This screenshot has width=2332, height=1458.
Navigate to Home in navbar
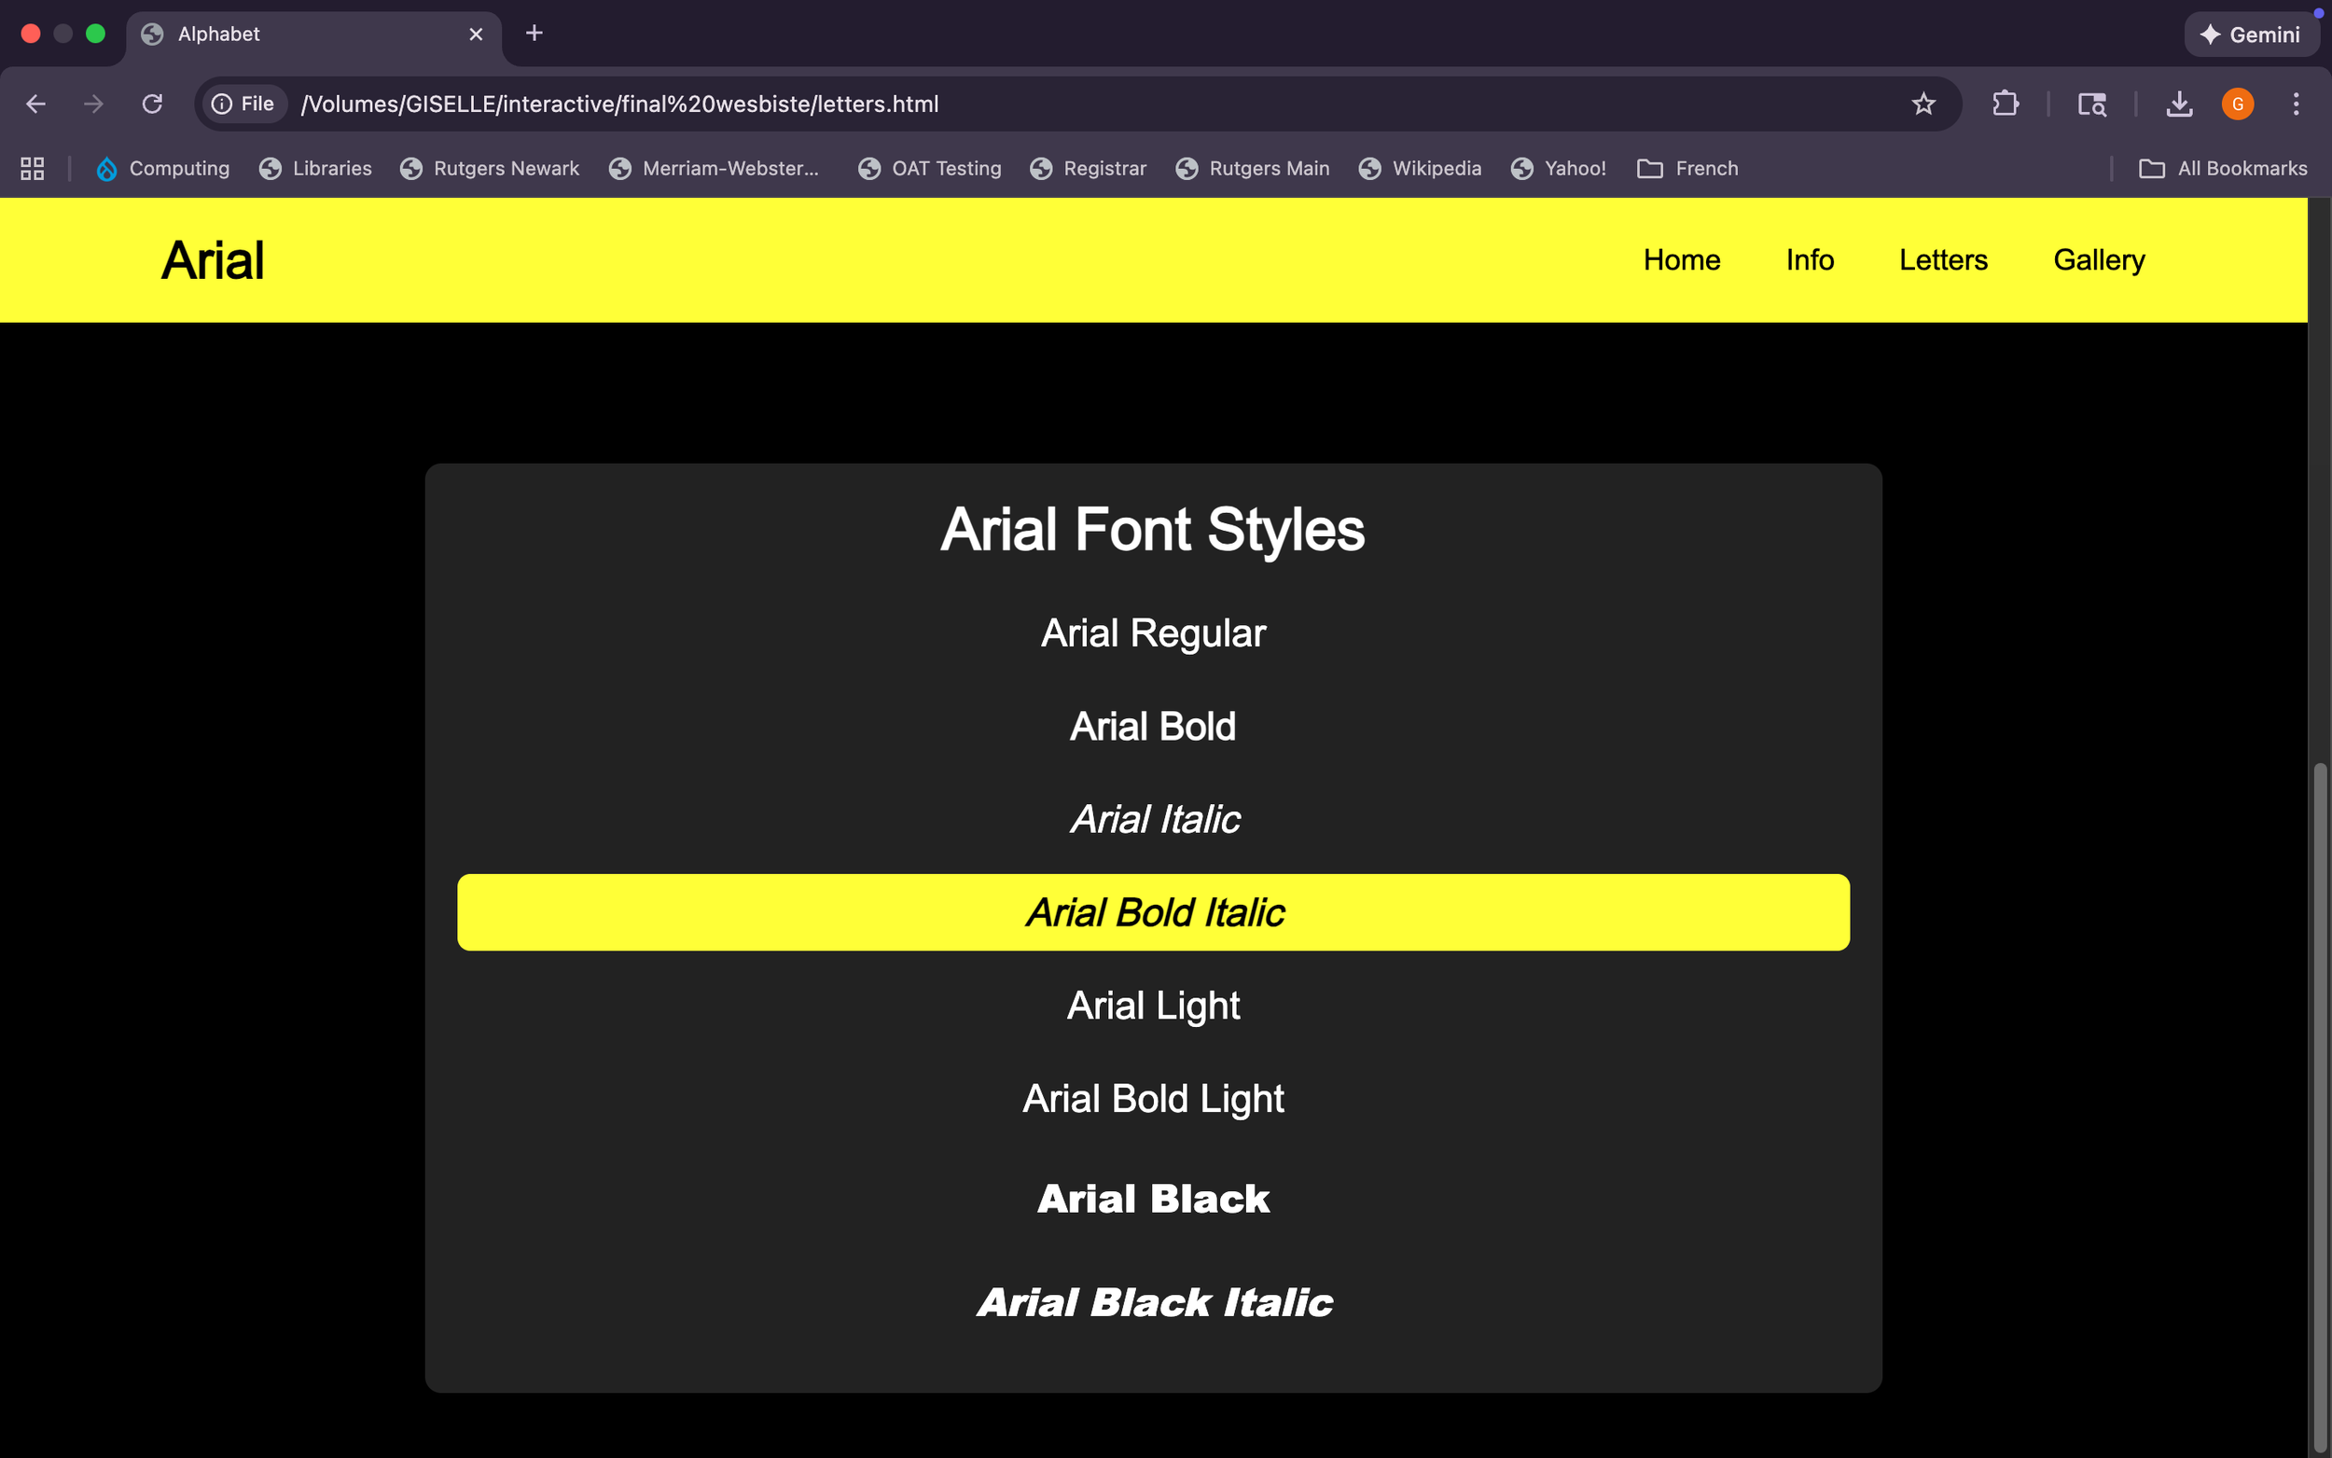[x=1681, y=260]
